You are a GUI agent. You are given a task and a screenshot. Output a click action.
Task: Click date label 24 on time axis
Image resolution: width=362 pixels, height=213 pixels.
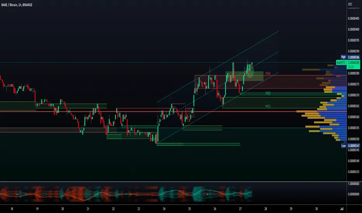[x=164, y=209]
